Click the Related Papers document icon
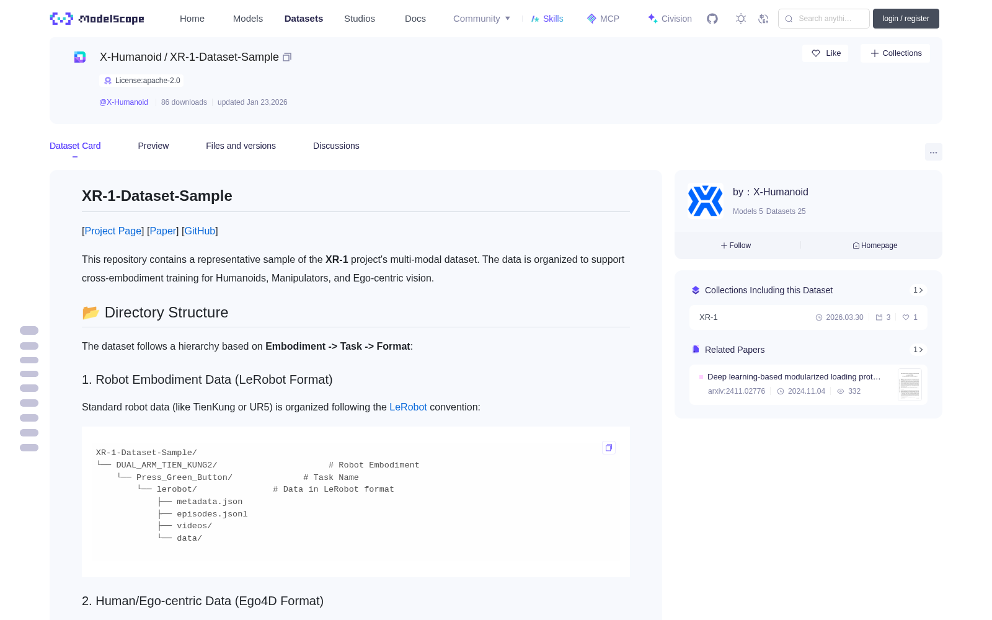Viewport: 992px width, 620px height. coord(696,350)
